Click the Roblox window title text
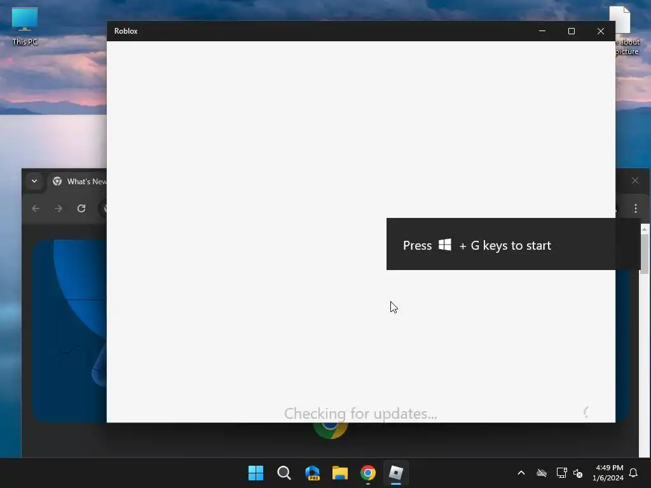Image resolution: width=651 pixels, height=488 pixels. (126, 31)
